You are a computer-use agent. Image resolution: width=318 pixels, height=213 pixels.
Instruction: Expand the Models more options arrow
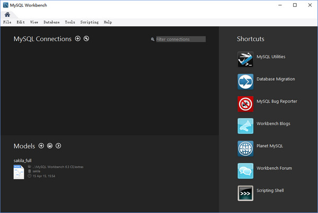pyautogui.click(x=58, y=146)
